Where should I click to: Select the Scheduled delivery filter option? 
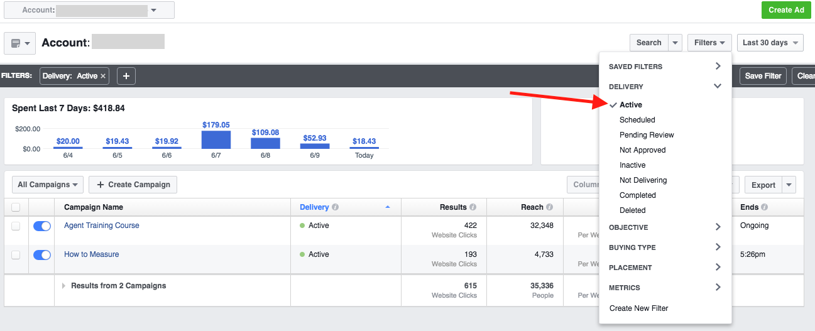pos(637,120)
